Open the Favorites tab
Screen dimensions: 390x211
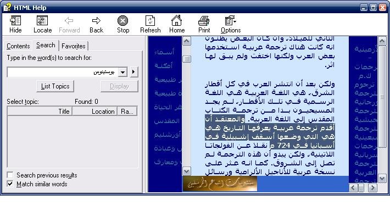click(x=74, y=46)
